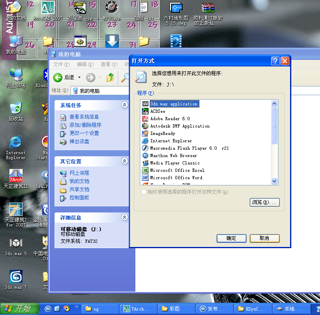
Task: Click 更改一个设置 link
Action: [x=84, y=133]
